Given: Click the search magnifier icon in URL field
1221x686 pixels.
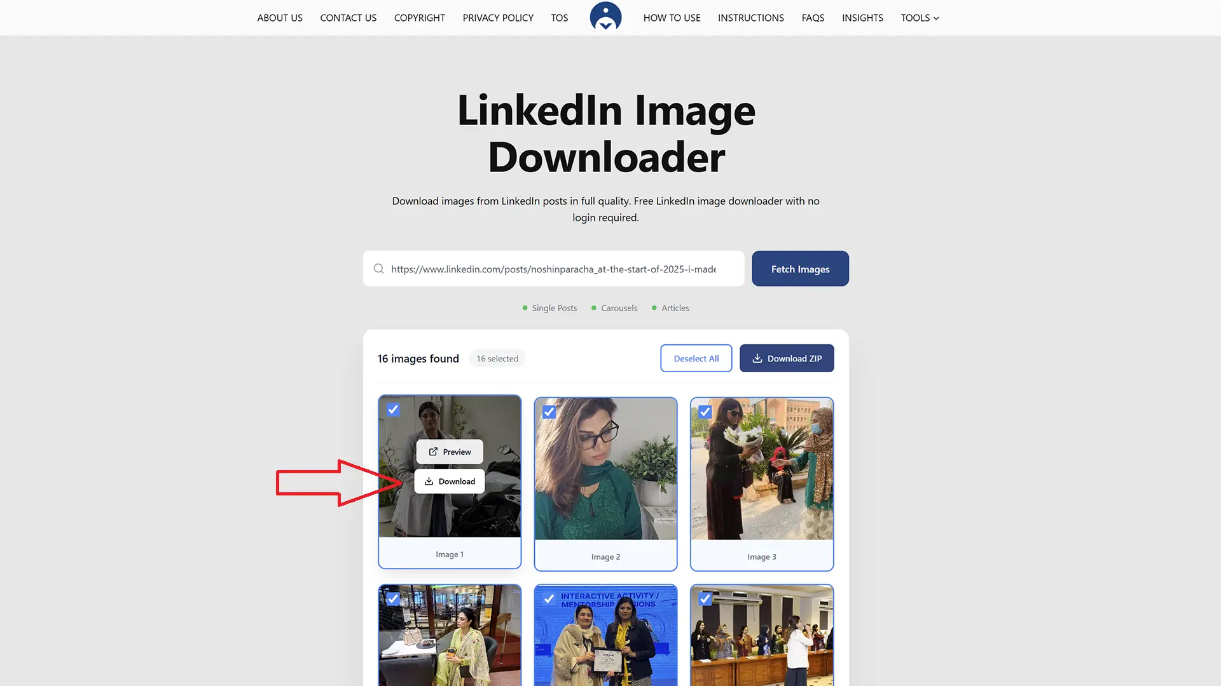Looking at the screenshot, I should pos(379,269).
